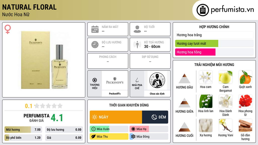The width and height of the screenshot is (258, 145).
Task: Select the Quýt xanh note image
Action: pos(245,77)
